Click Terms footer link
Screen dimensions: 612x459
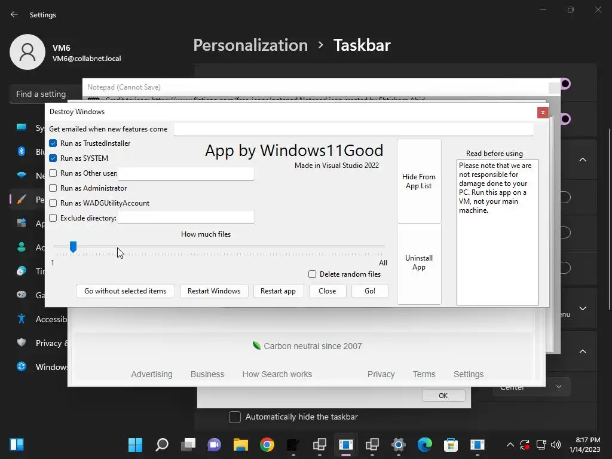pyautogui.click(x=424, y=374)
